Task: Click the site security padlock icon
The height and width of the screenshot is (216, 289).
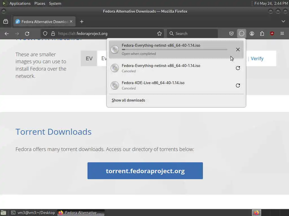Action: point(53,34)
